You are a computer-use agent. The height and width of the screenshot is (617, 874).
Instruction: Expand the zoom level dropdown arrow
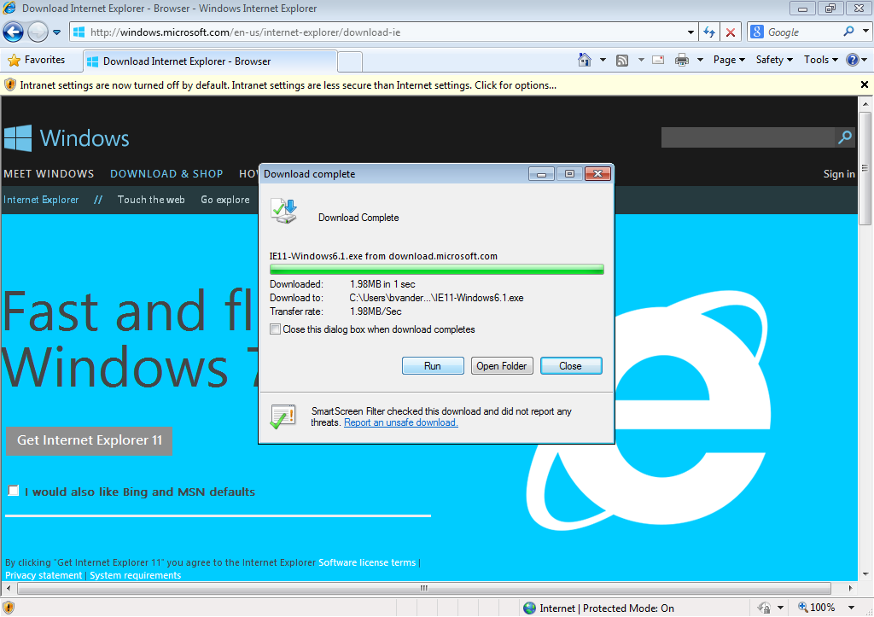(x=851, y=608)
